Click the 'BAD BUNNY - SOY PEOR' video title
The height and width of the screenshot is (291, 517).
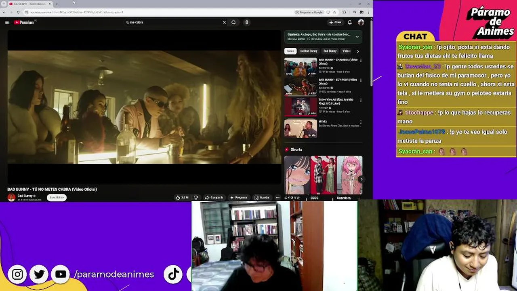tap(338, 81)
